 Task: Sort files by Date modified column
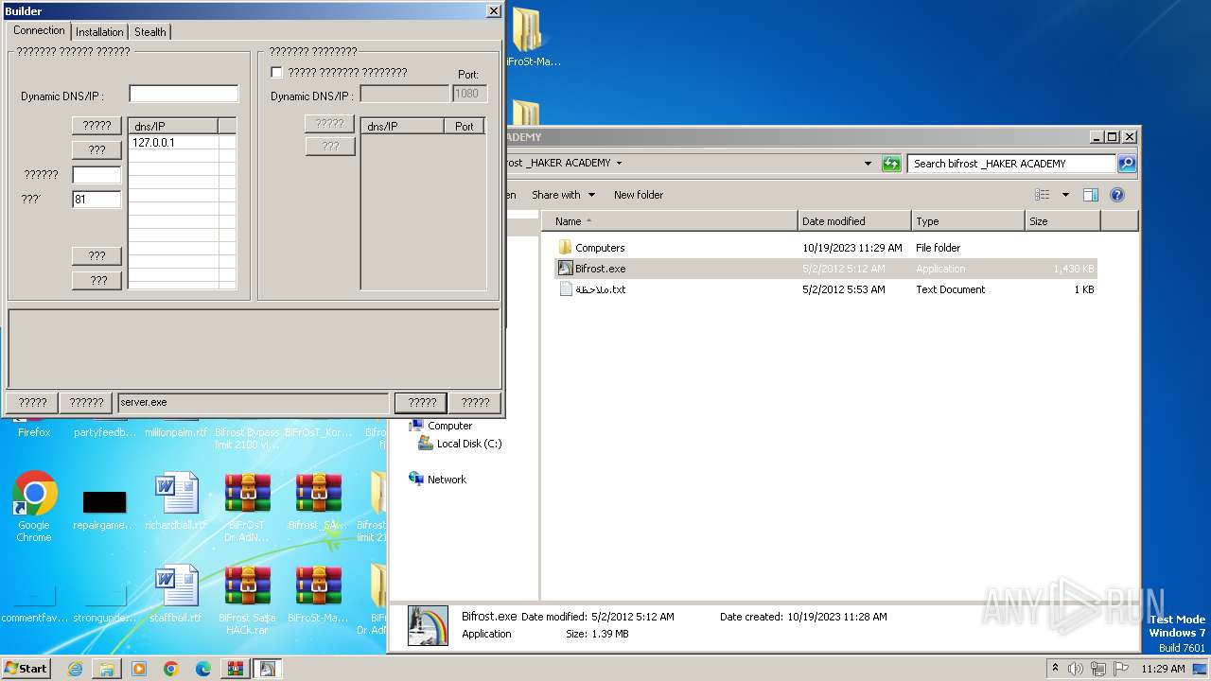click(x=854, y=221)
